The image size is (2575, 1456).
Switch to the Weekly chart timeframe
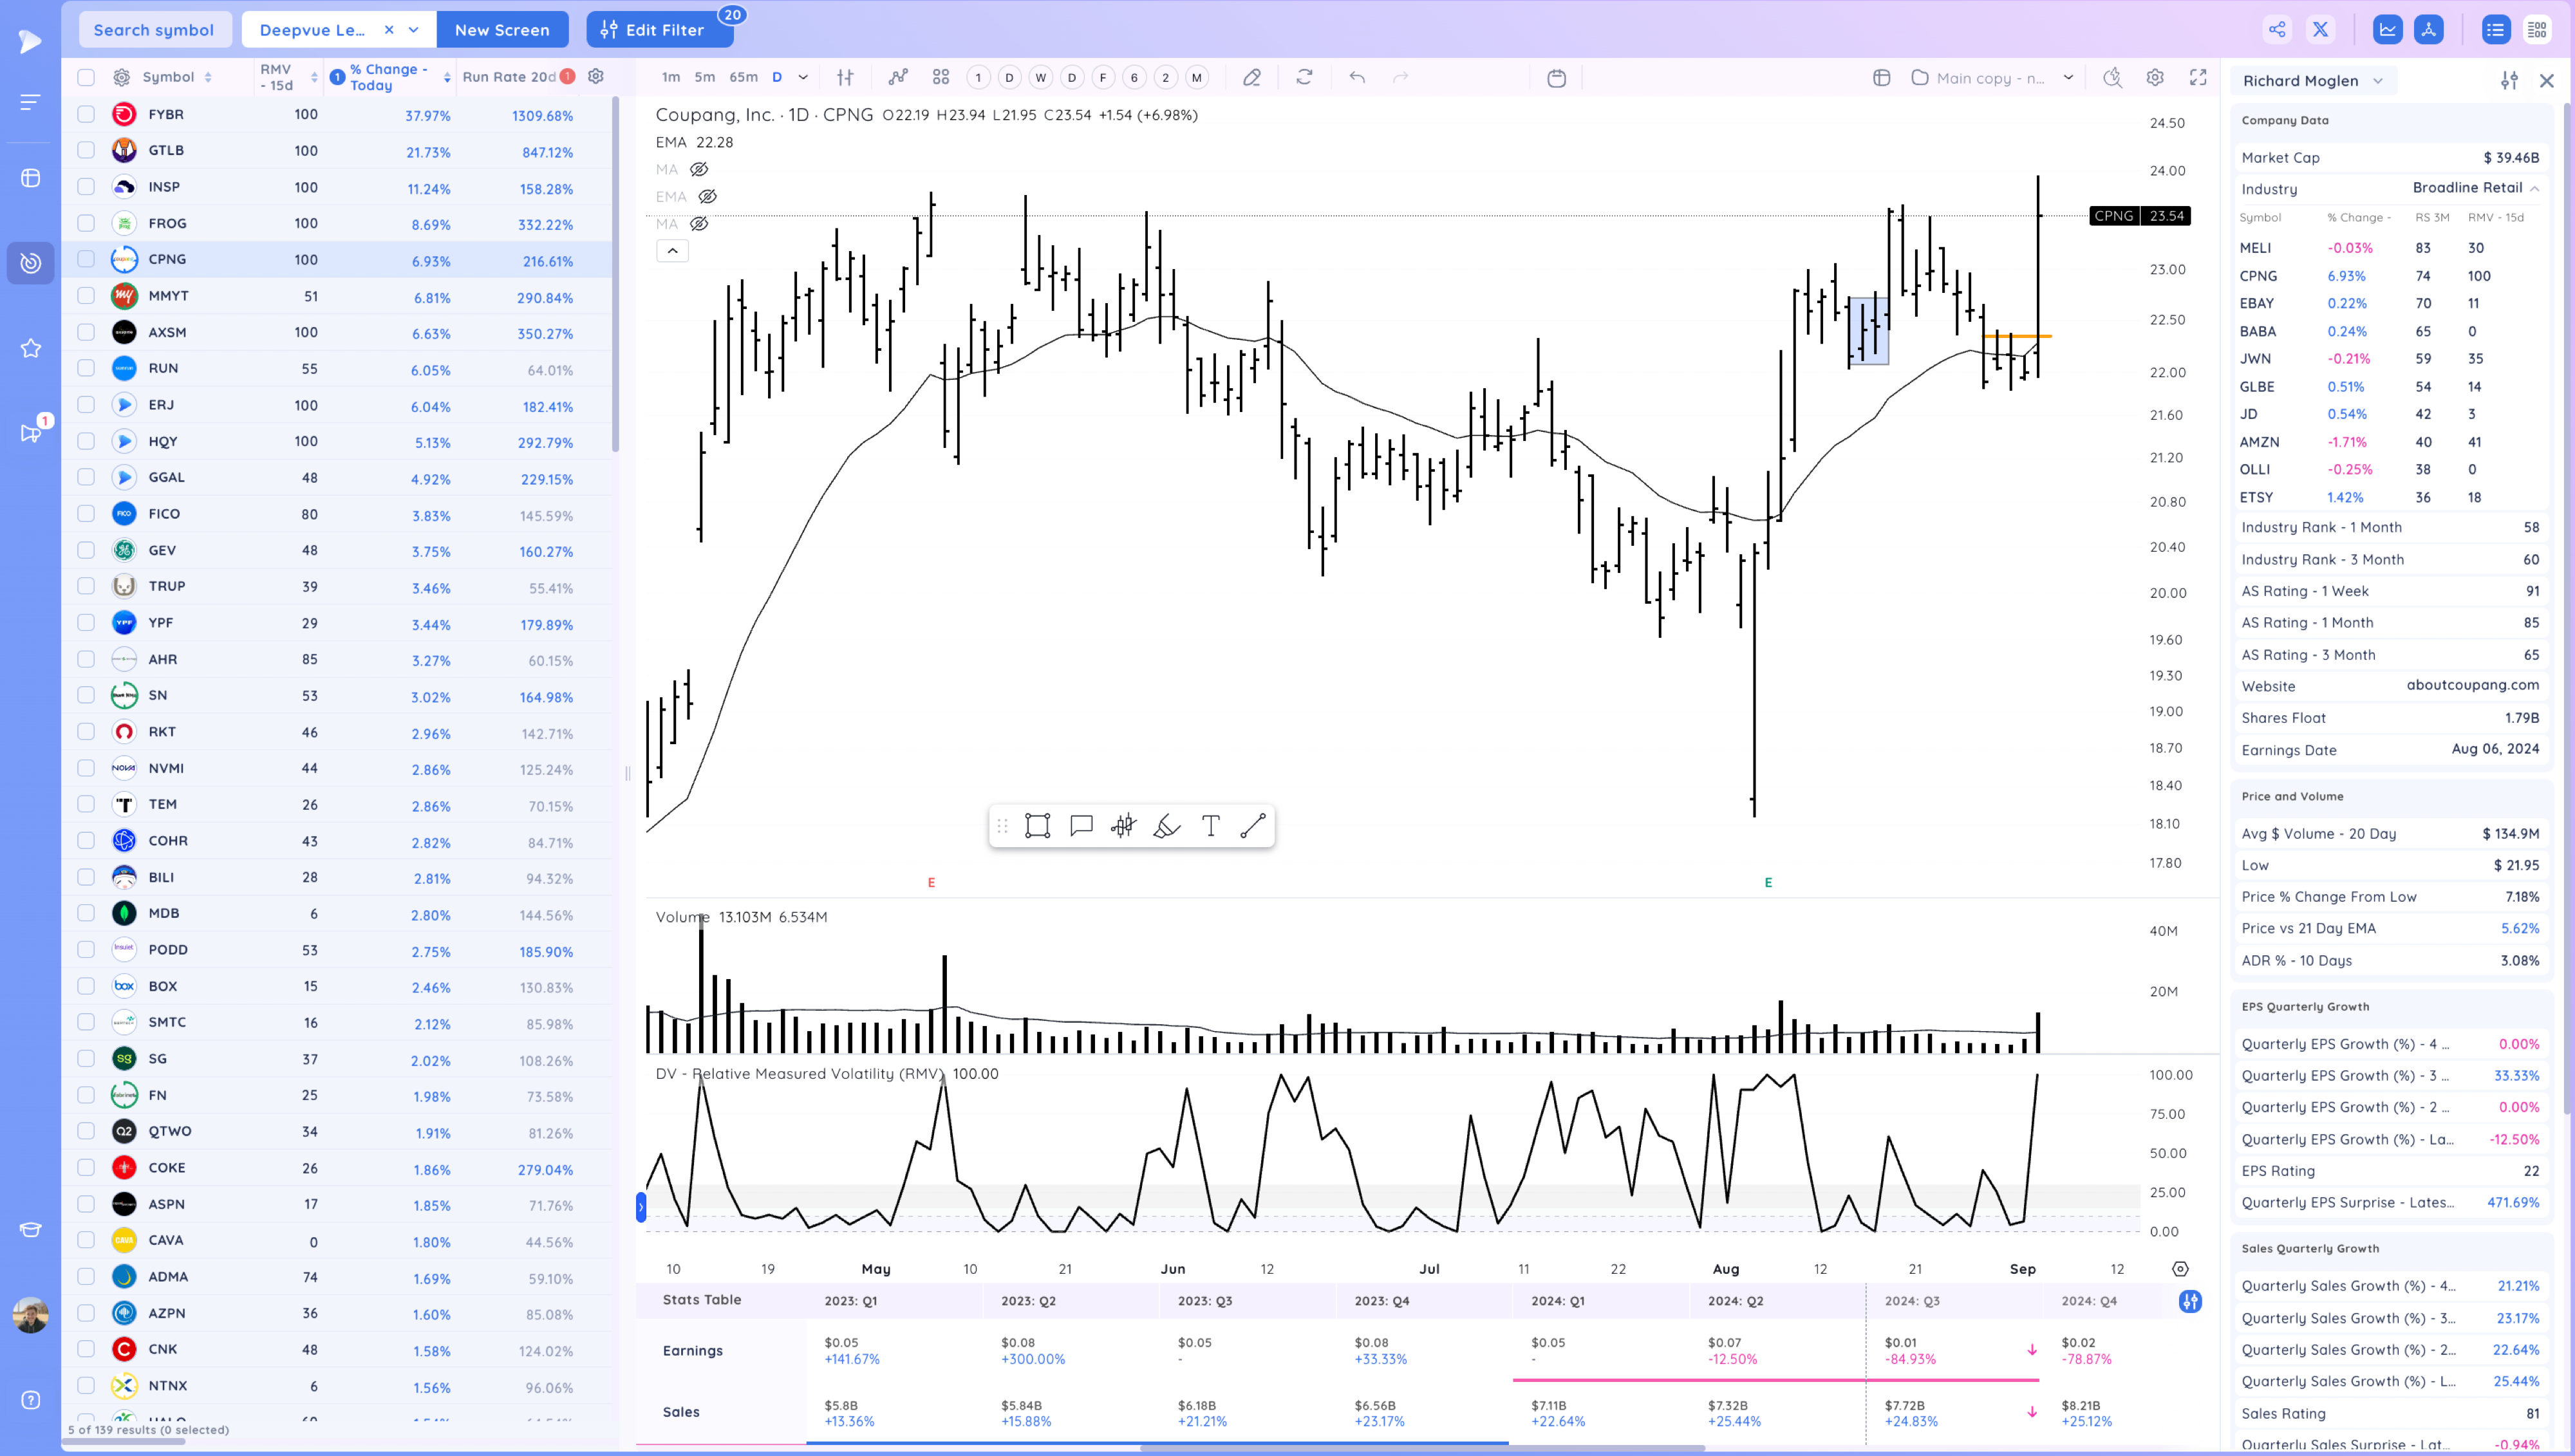(1040, 77)
